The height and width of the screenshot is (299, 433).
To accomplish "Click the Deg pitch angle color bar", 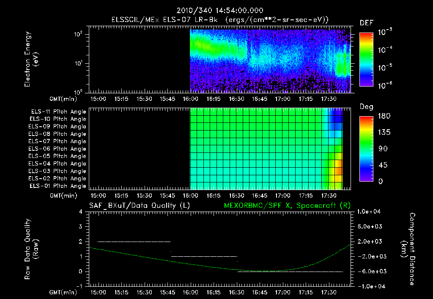I will pyautogui.click(x=366, y=149).
